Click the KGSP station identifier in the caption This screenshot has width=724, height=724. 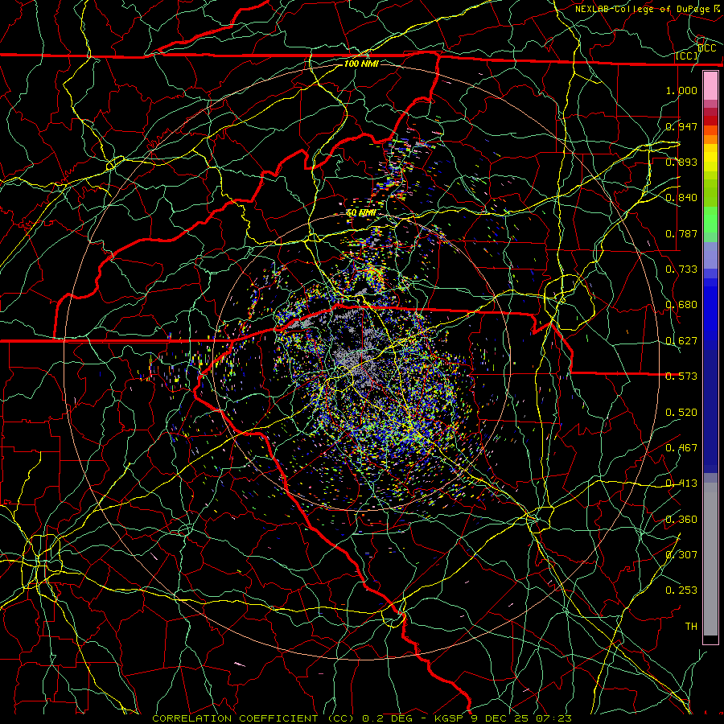click(x=450, y=718)
